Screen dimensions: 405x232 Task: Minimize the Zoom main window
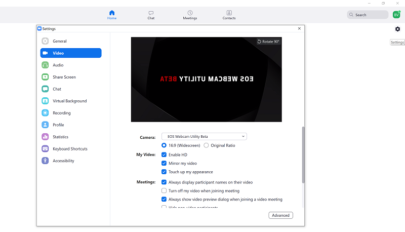[x=370, y=4]
